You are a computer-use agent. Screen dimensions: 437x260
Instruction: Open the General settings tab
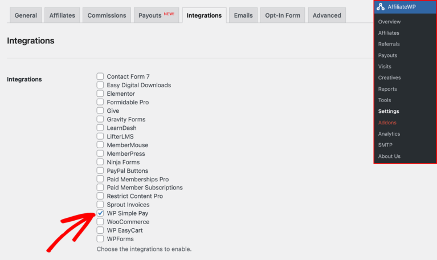coord(26,15)
